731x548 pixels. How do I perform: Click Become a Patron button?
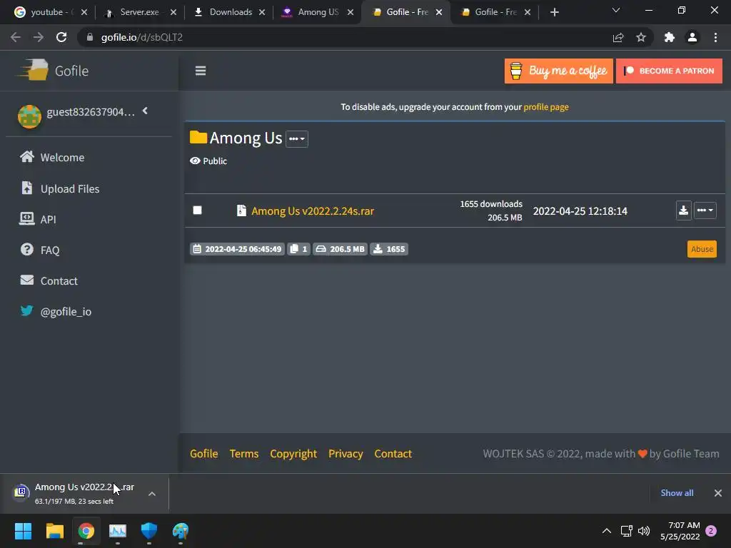(x=669, y=71)
